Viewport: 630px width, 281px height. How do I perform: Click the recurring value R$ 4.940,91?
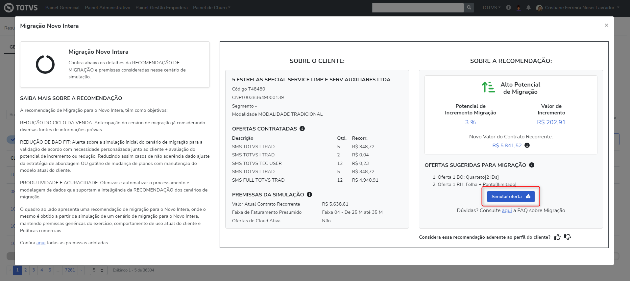[365, 180]
